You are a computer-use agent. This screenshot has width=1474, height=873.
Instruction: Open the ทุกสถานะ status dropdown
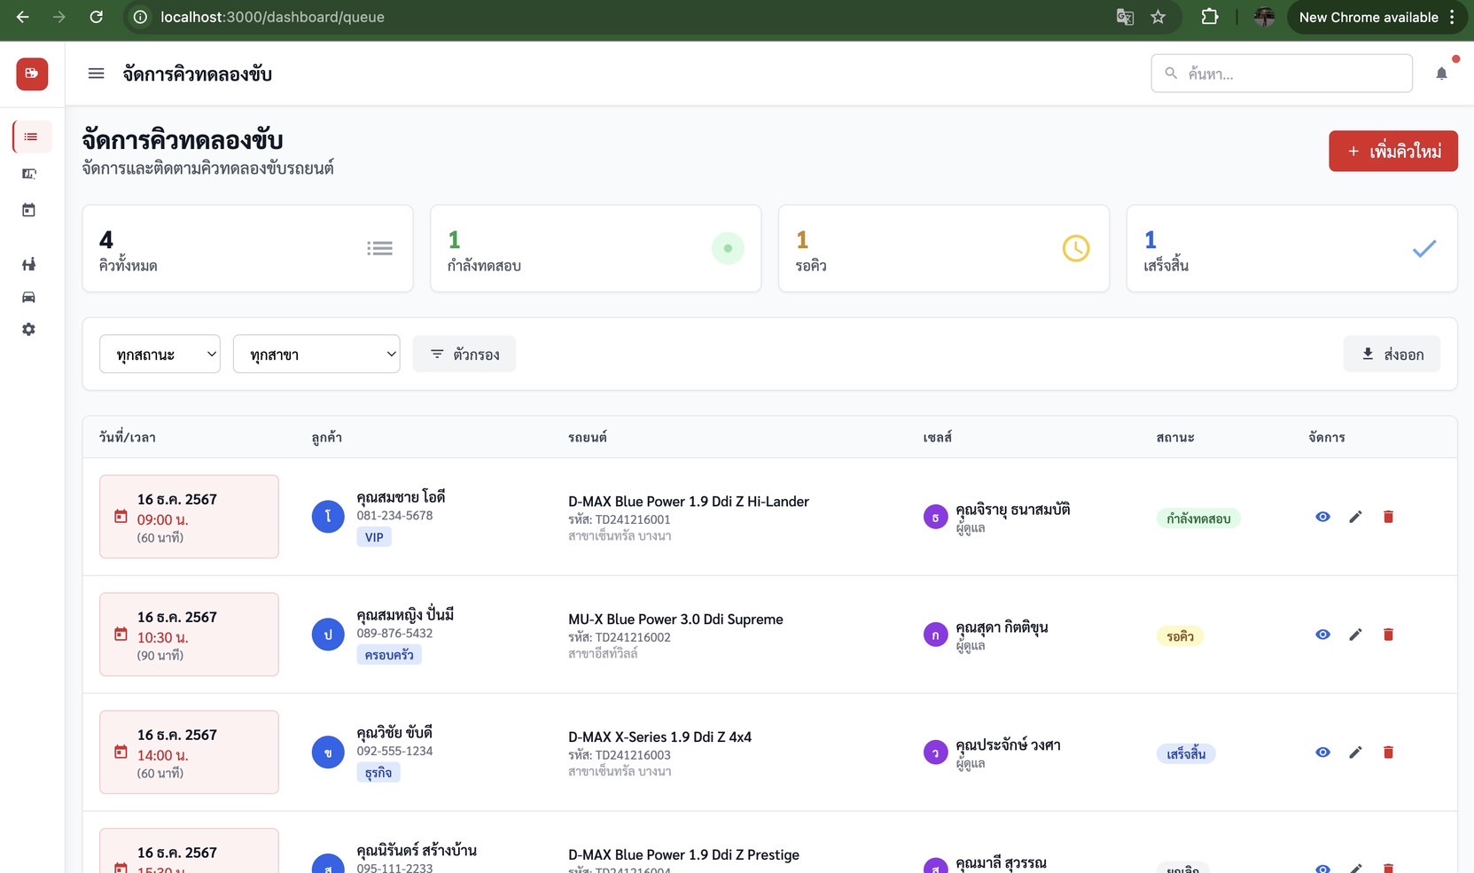160,354
